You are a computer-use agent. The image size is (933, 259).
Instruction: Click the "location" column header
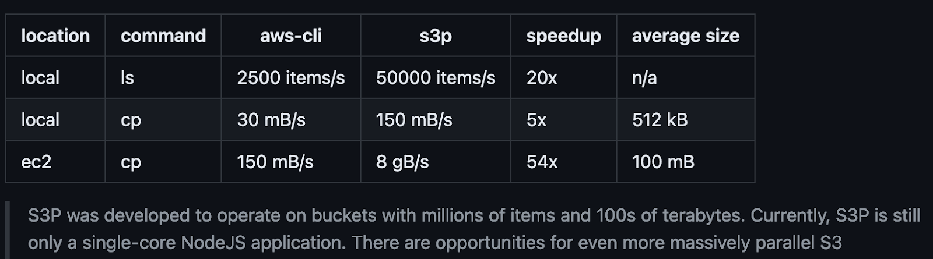(55, 36)
